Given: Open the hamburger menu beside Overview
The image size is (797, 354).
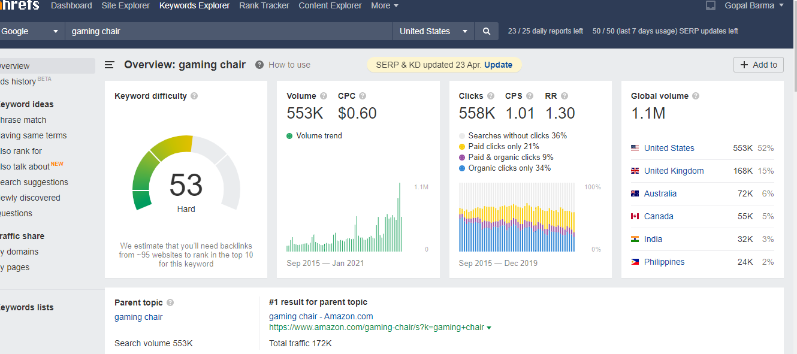Looking at the screenshot, I should pos(110,65).
